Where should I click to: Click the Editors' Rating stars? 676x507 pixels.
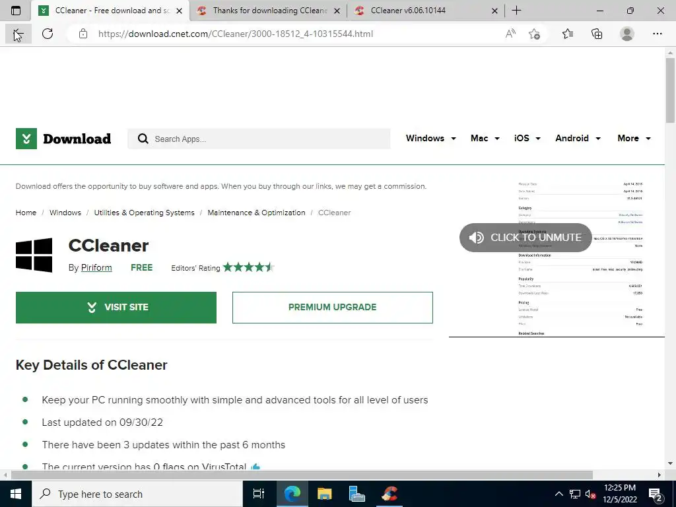(248, 267)
